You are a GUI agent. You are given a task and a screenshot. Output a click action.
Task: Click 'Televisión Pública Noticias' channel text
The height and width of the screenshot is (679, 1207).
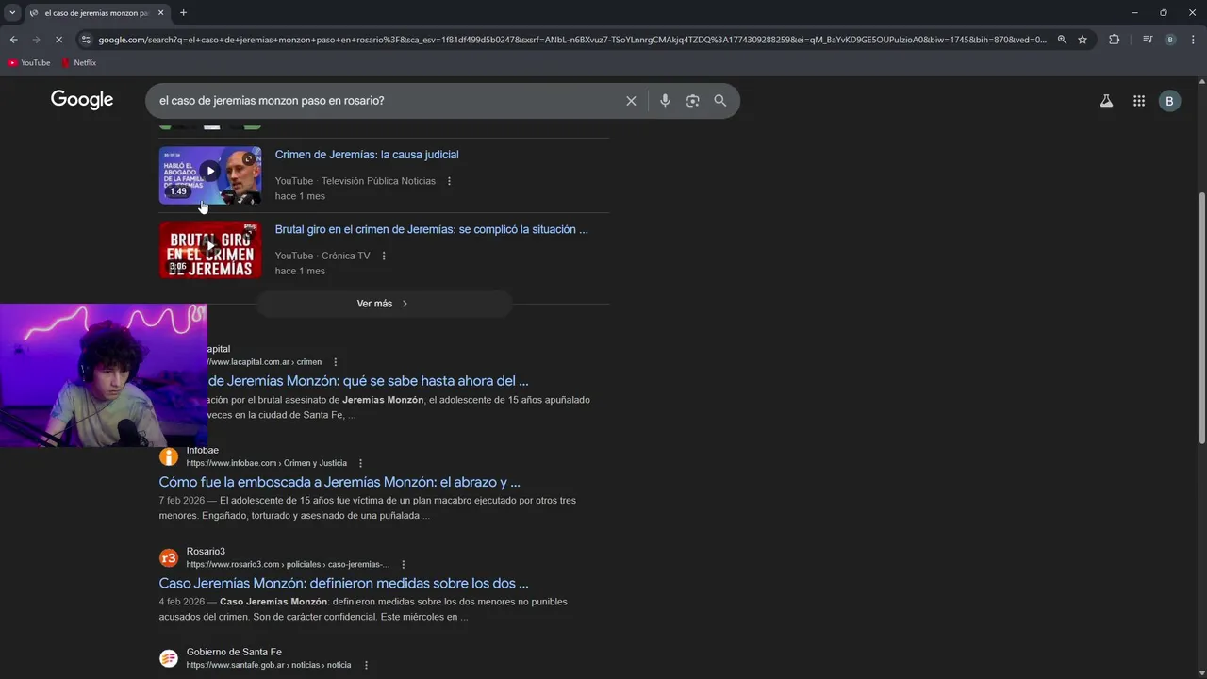point(378,181)
